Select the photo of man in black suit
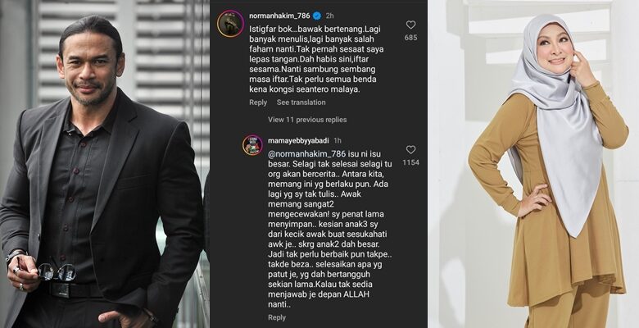 (105, 164)
